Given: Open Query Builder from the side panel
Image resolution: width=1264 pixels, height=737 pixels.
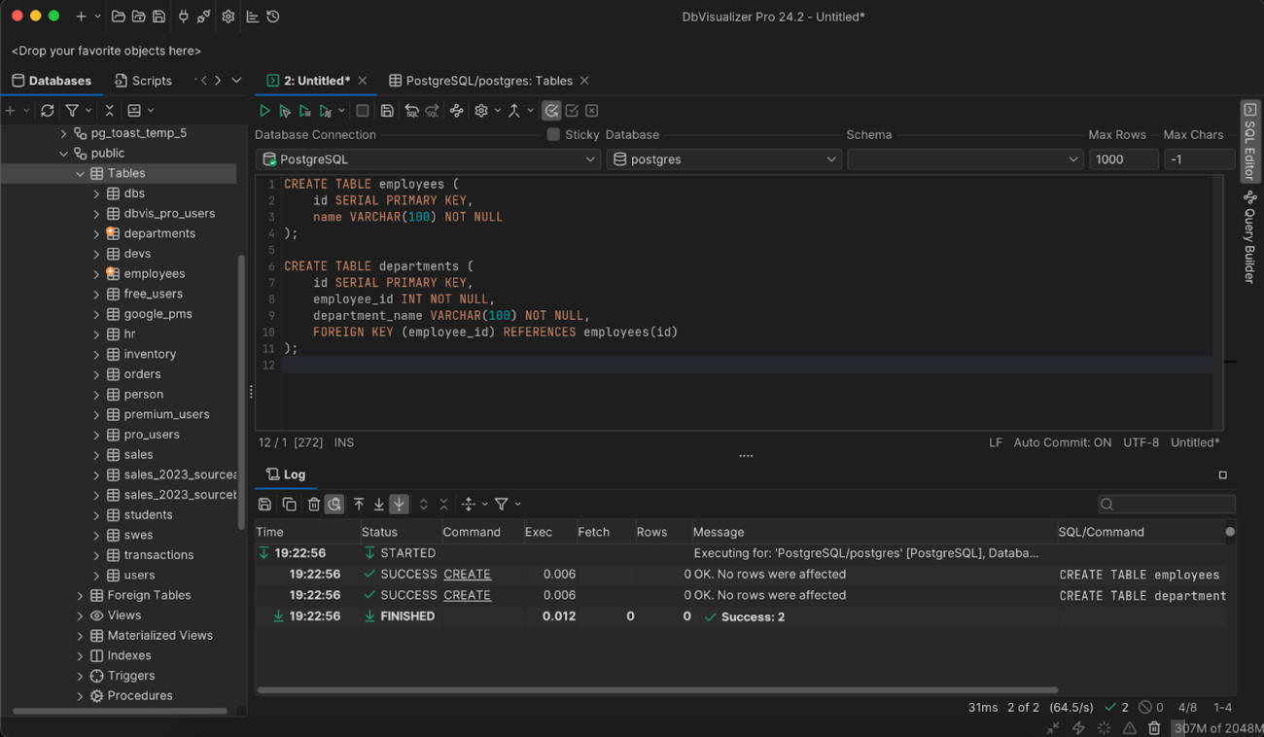Looking at the screenshot, I should 1249,238.
